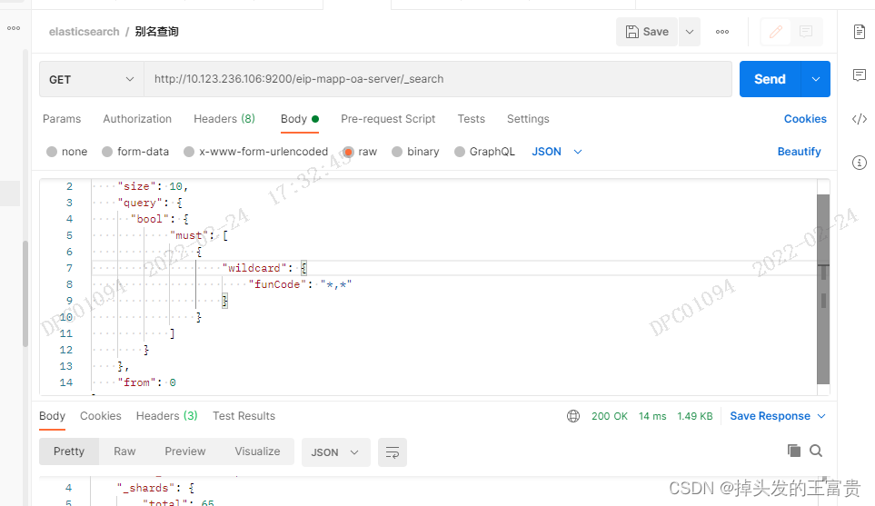Select the Preview response view

click(x=185, y=451)
